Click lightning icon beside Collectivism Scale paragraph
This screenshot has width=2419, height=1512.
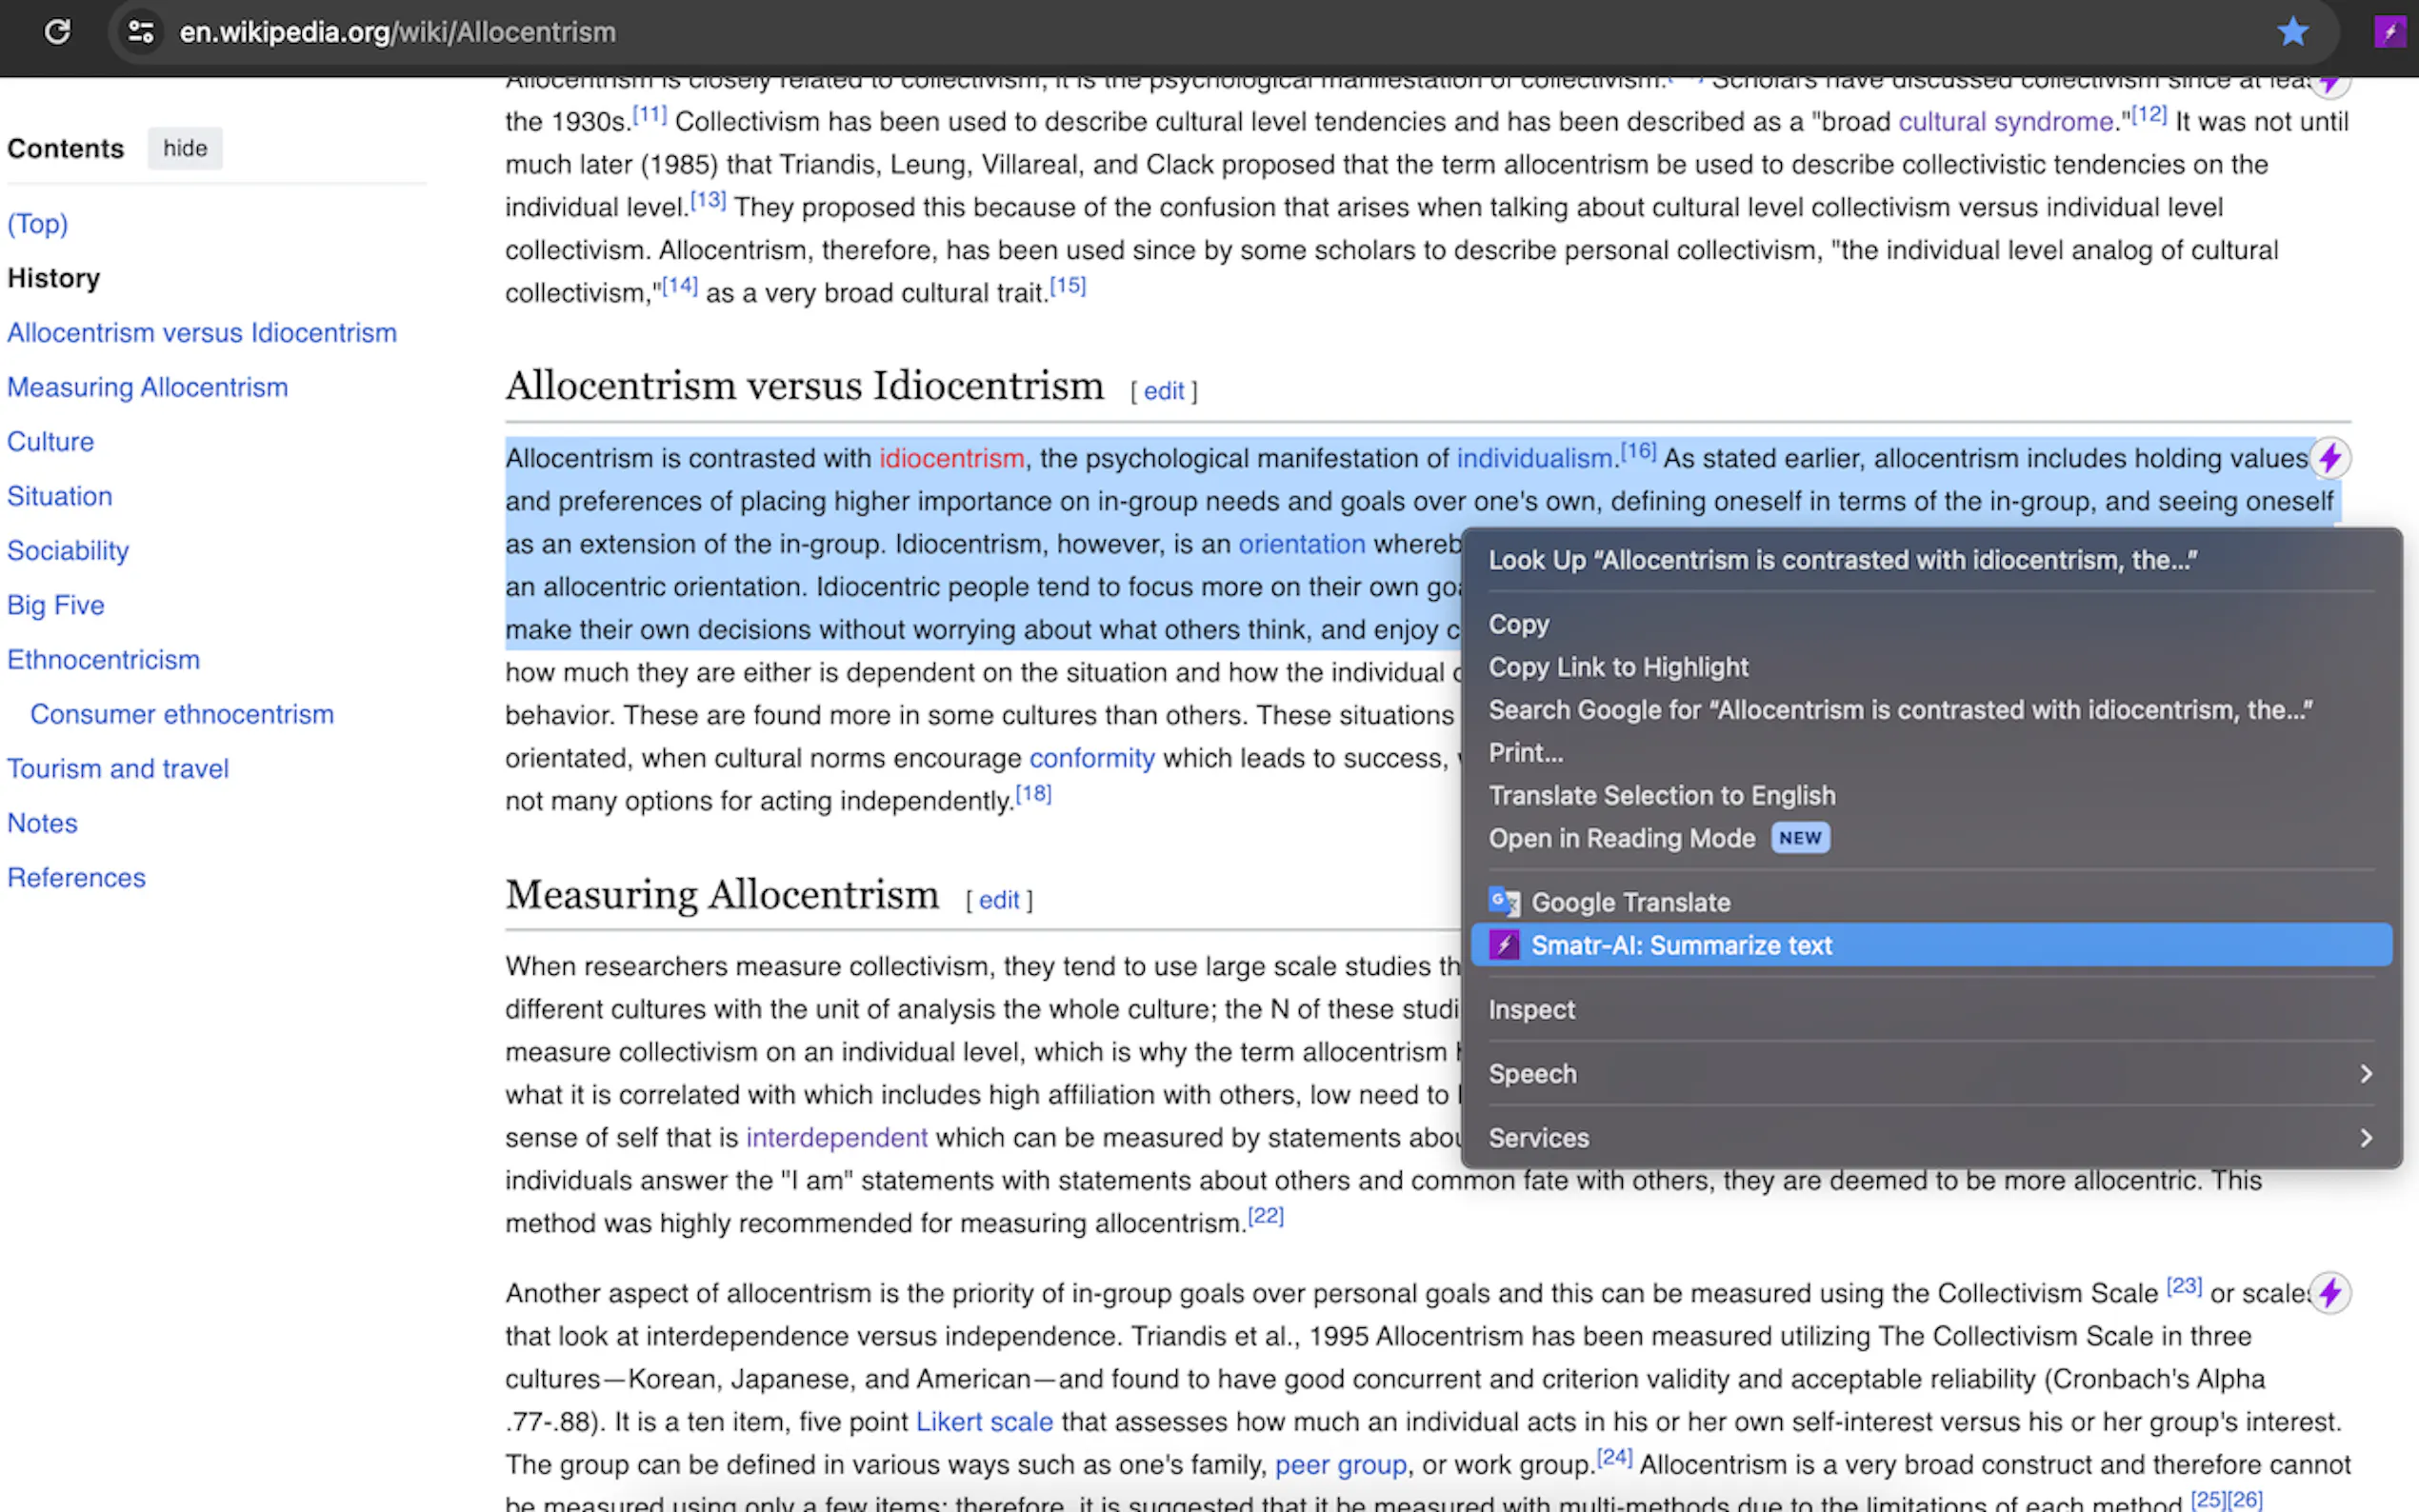coord(2330,1293)
